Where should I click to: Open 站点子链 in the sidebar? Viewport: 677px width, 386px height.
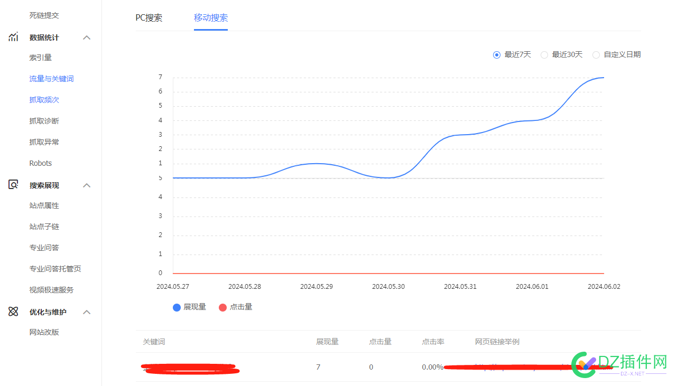coord(44,227)
